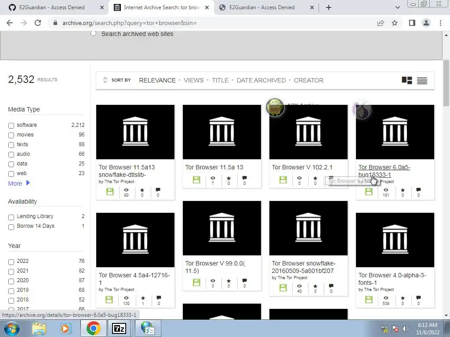Image resolution: width=450 pixels, height=337 pixels.
Task: Open the Windows Start button
Action: tap(11, 328)
